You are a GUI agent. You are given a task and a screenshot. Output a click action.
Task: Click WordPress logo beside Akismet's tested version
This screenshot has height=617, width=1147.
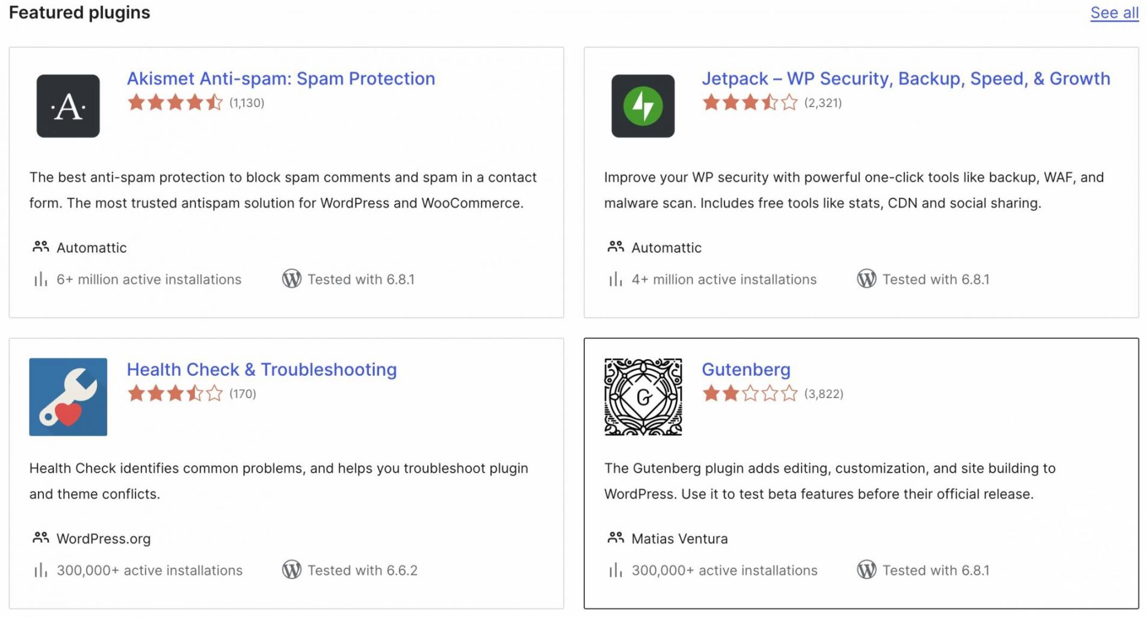(292, 279)
